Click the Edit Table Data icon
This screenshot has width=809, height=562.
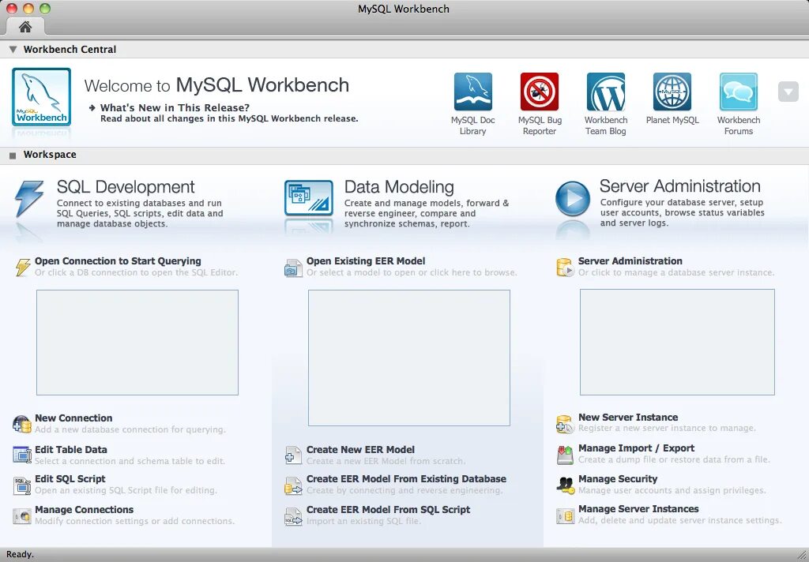click(22, 455)
